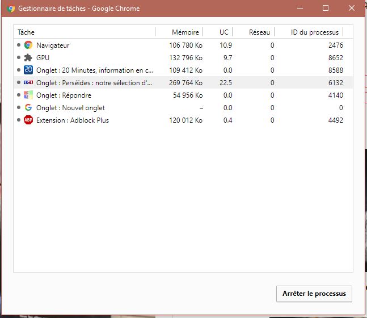Click process ID 8588
The image size is (367, 318).
coord(336,70)
